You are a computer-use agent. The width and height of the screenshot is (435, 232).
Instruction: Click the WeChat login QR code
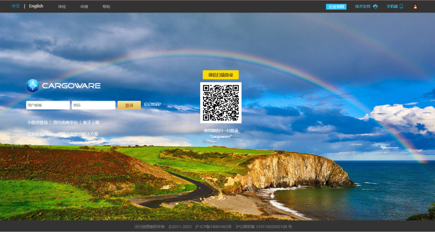point(221,103)
